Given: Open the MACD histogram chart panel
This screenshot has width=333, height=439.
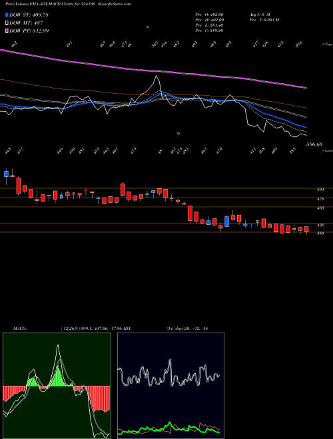Looking at the screenshot, I should pyautogui.click(x=57, y=386).
